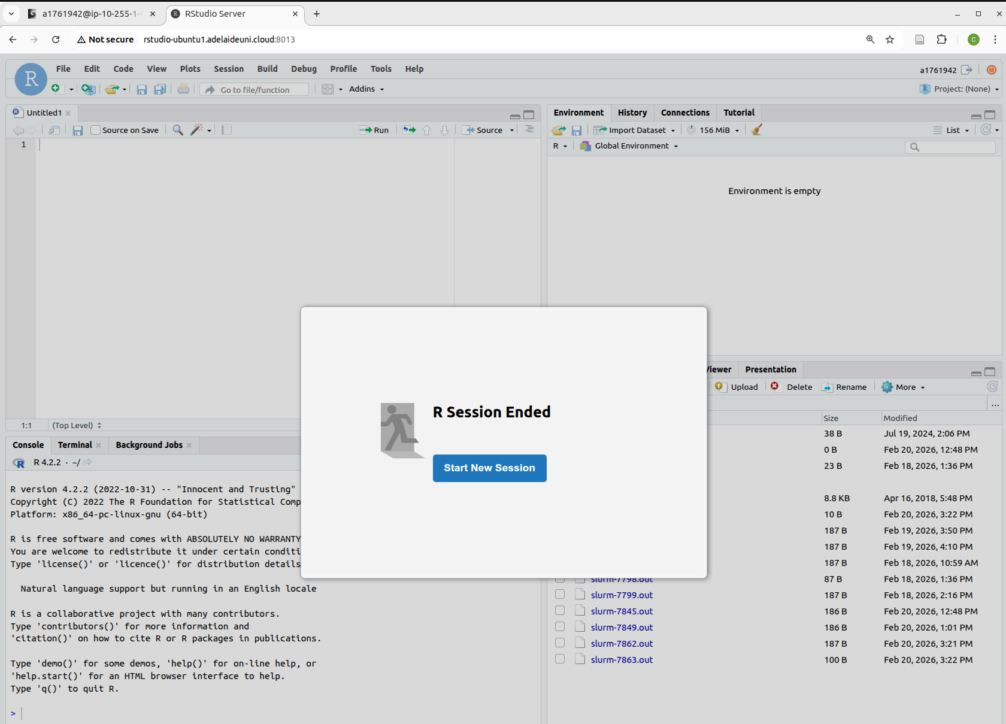
Task: Open the R language selector dropdown
Action: (560, 146)
